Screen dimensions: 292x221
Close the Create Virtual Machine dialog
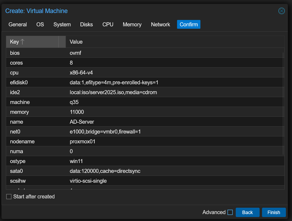[281, 11]
